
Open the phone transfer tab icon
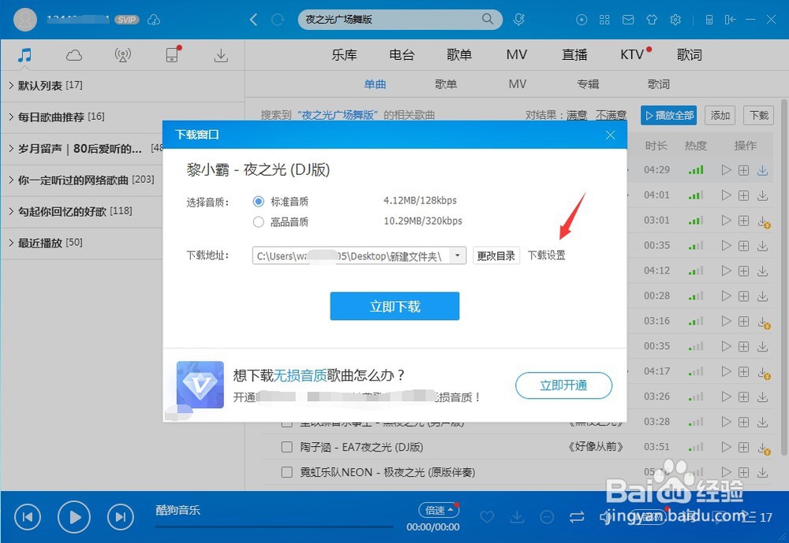pos(172,54)
